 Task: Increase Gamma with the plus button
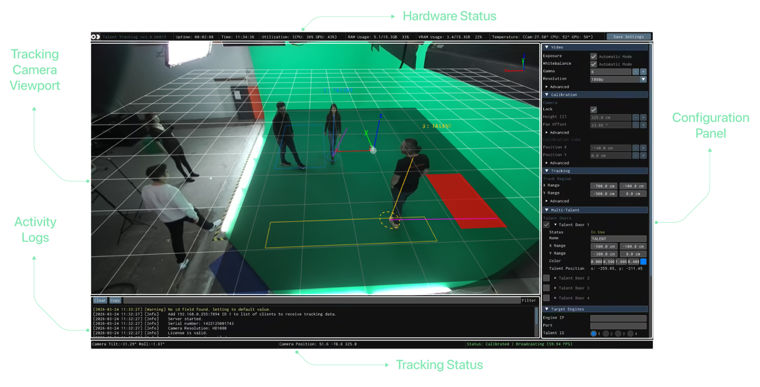click(643, 72)
